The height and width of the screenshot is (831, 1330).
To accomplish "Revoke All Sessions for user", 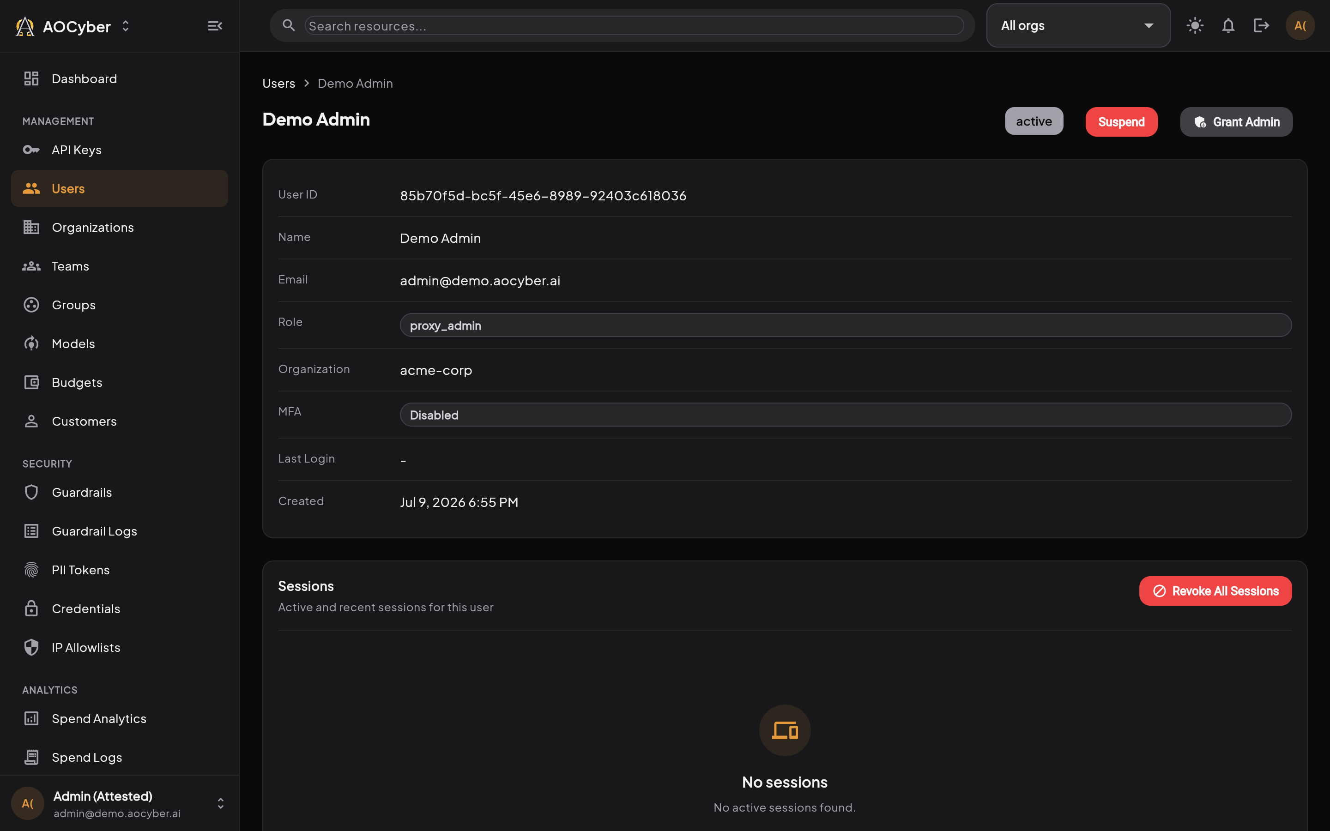I will pyautogui.click(x=1215, y=591).
